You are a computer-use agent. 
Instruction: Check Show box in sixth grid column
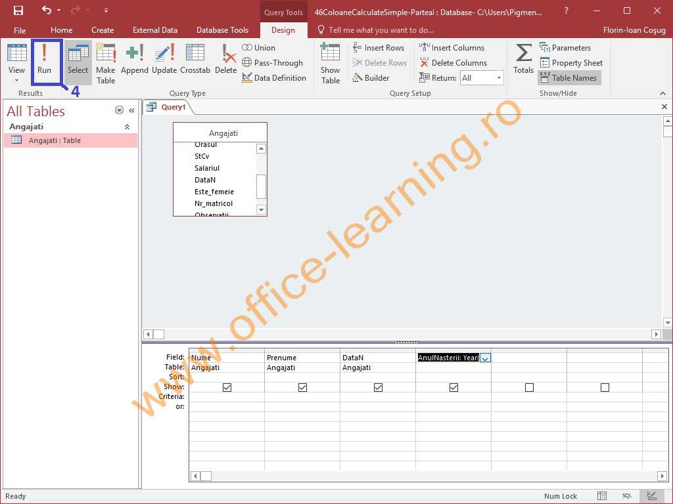click(605, 387)
